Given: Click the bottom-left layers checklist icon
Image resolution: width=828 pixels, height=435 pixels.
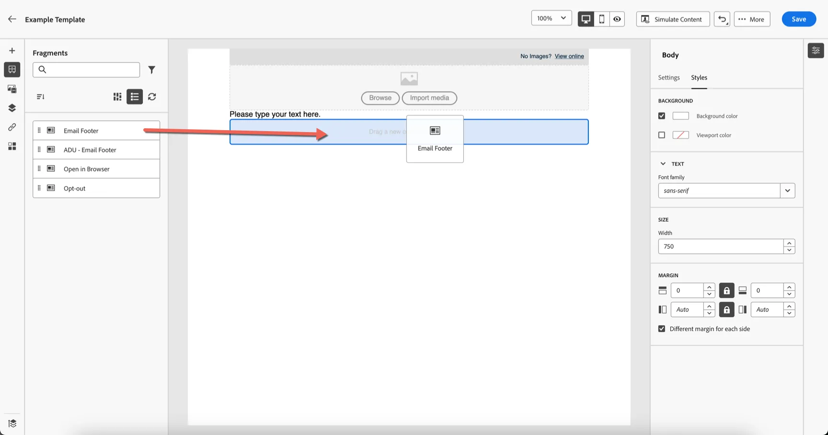Looking at the screenshot, I should pyautogui.click(x=12, y=424).
